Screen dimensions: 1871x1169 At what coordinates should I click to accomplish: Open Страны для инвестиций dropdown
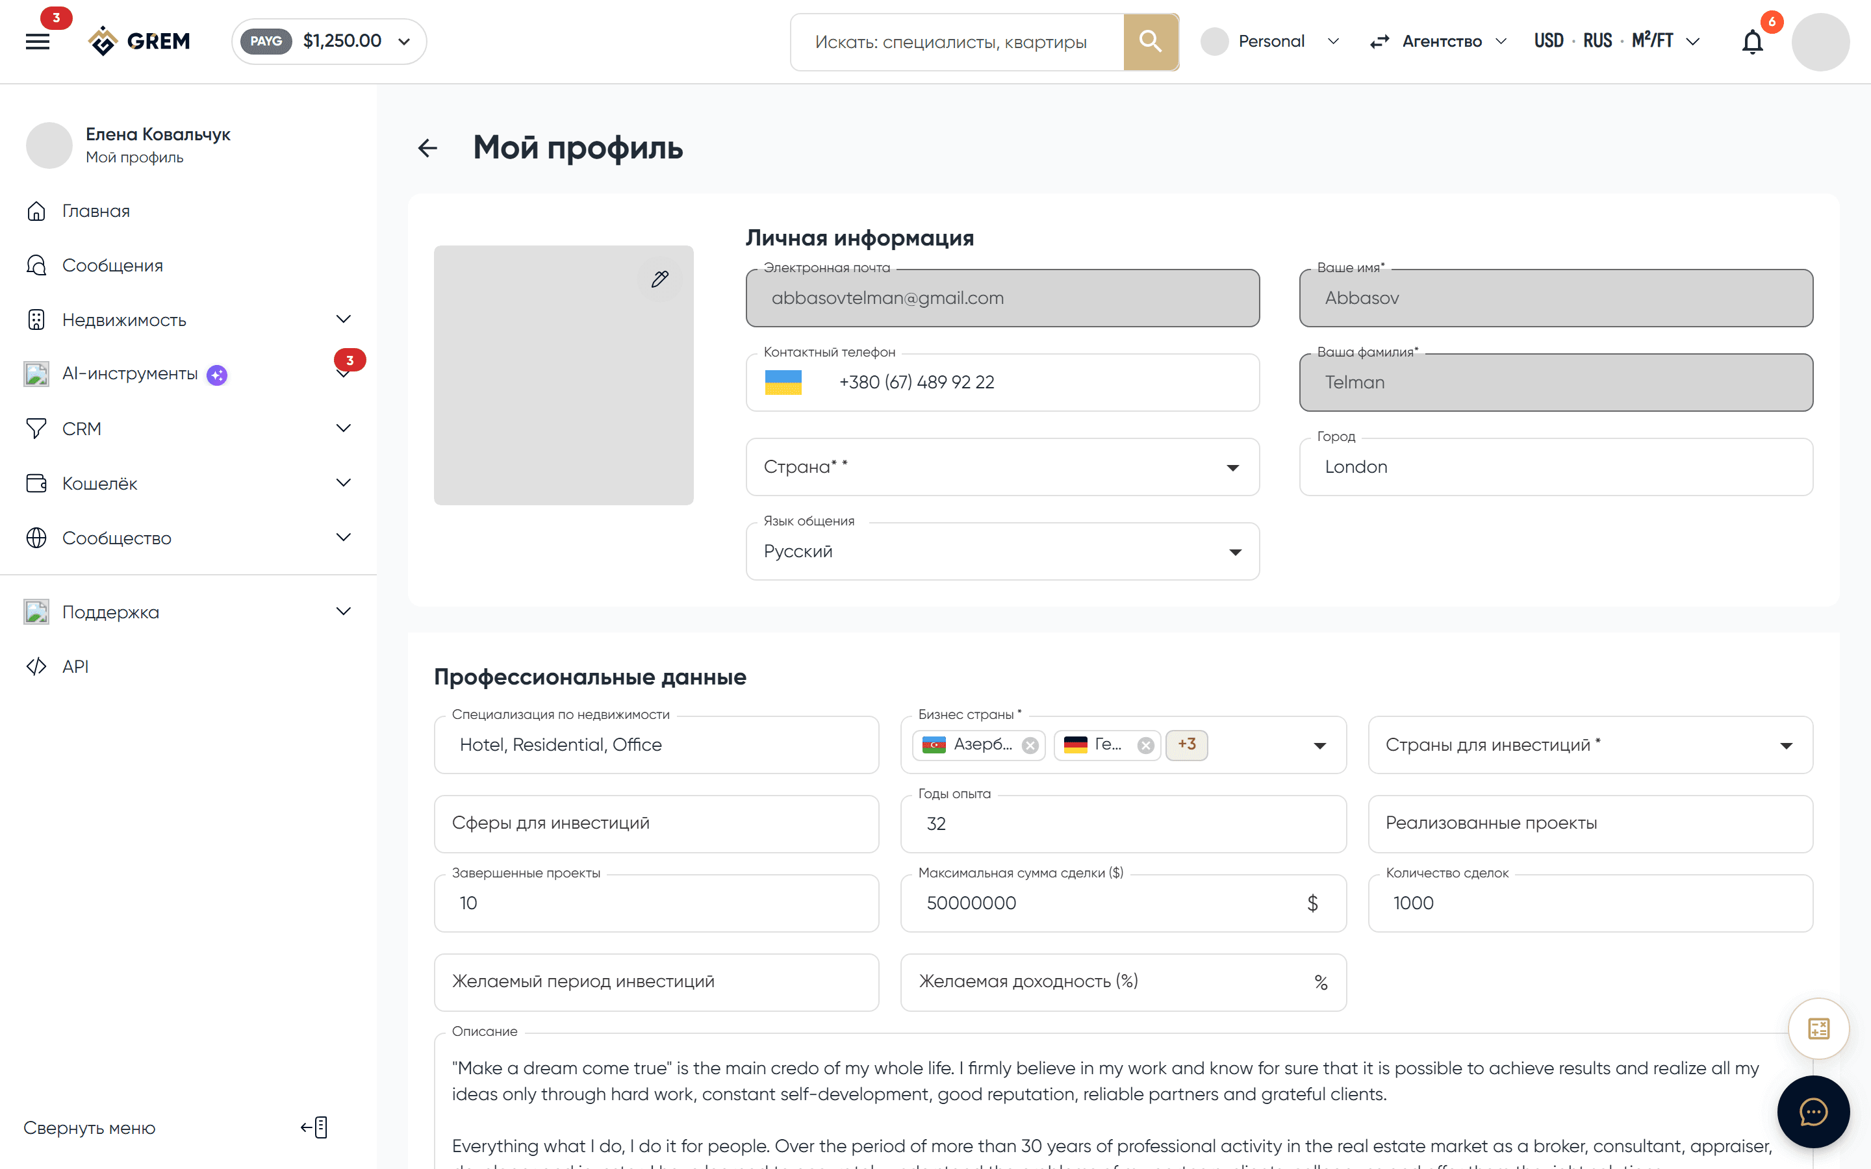pos(1590,746)
